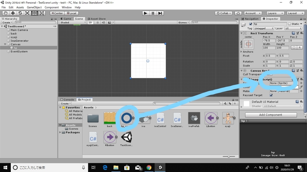Open the cloud Services icon
Image resolution: width=307 pixels, height=172 pixels.
[238, 13]
